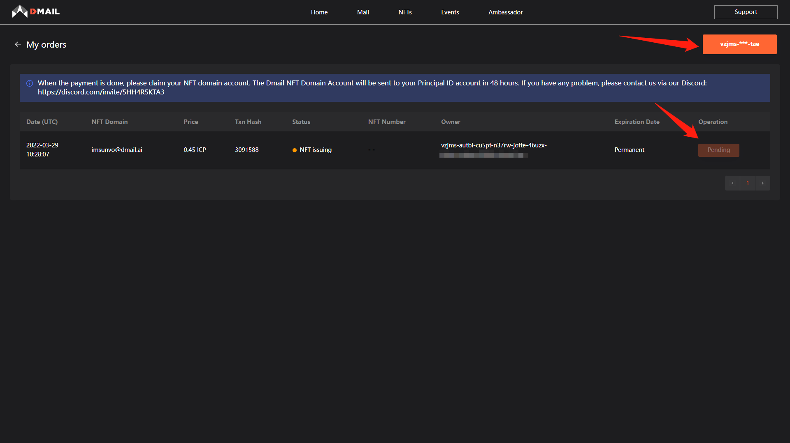Click the 0.45 ICP price cell

(x=195, y=150)
